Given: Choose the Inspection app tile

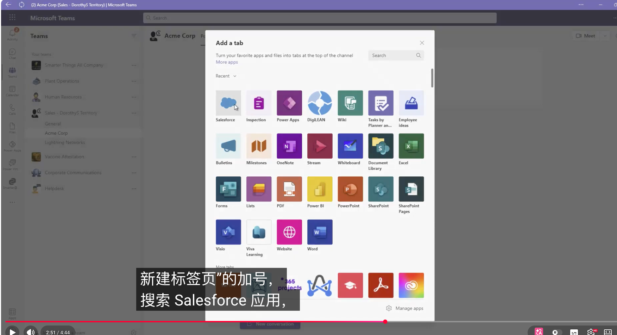Looking at the screenshot, I should (259, 103).
